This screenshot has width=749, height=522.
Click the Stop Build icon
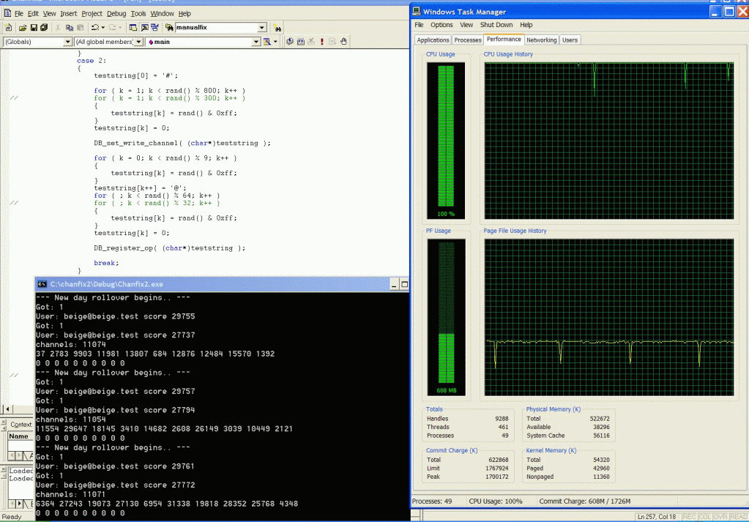[x=311, y=42]
